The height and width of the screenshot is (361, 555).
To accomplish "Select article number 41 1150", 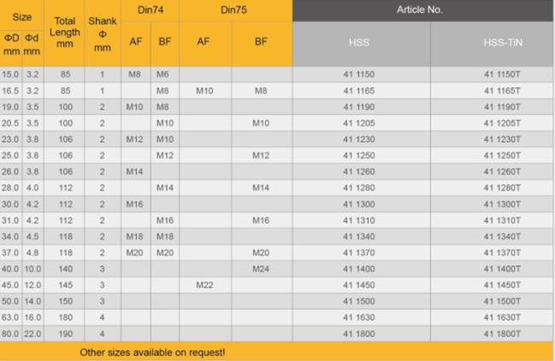I will tap(359, 74).
